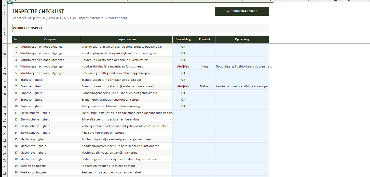Screen dimensions: 370x177
Task: Select the Beoordeling cell for item 11
Action: click(x=183, y=113)
